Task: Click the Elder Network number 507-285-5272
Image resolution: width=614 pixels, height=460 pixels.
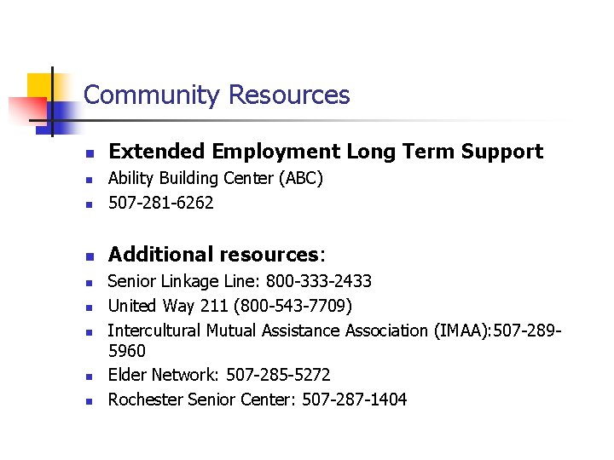Action: [278, 375]
